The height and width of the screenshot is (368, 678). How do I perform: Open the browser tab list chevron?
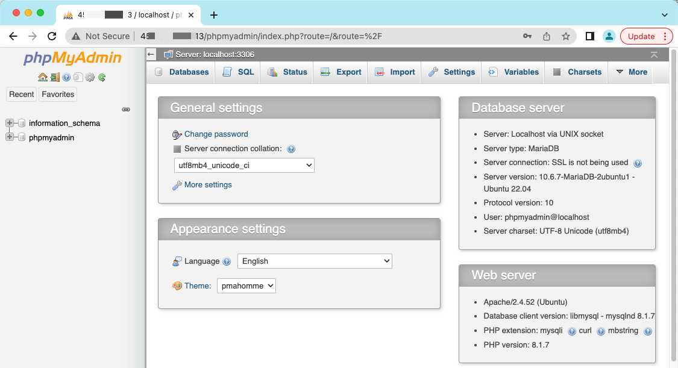click(x=665, y=14)
